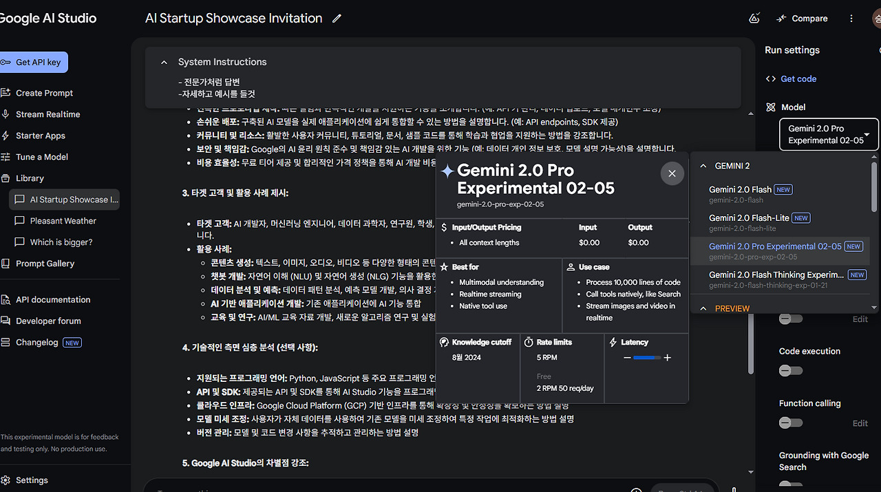Click the save to Drive icon
Image resolution: width=881 pixels, height=492 pixels.
pyautogui.click(x=754, y=19)
